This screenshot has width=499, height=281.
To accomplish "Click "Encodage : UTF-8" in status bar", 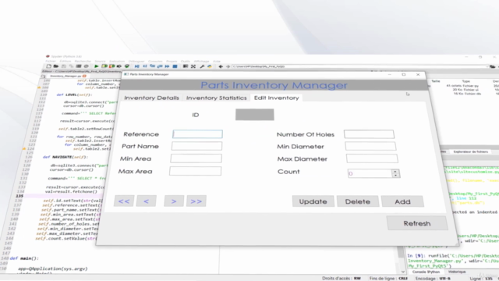I will pyautogui.click(x=434, y=279).
